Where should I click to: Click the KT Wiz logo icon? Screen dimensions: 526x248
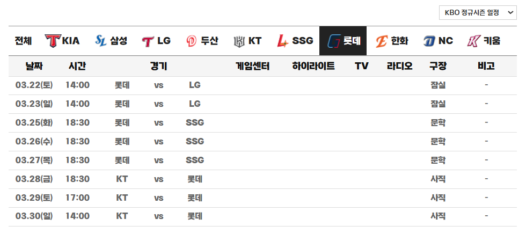pyautogui.click(x=239, y=41)
